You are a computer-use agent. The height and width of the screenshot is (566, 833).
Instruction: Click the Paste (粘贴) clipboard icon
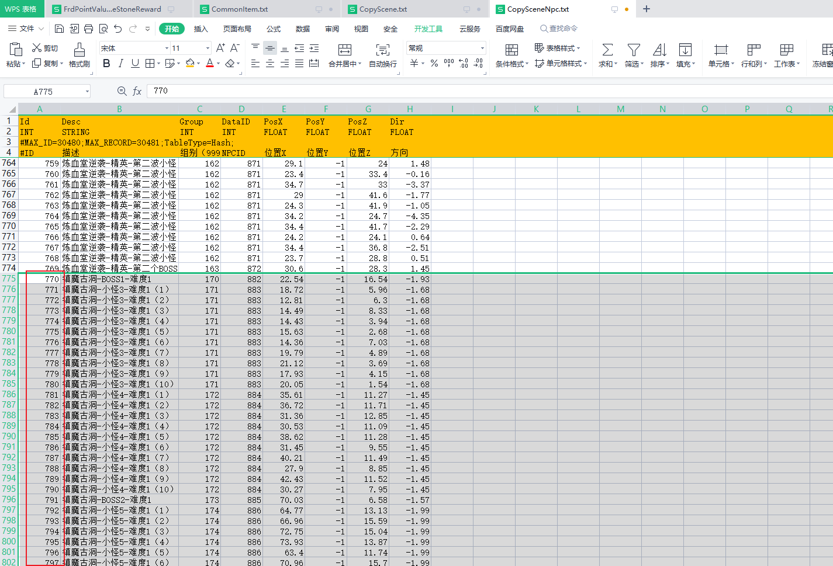pos(15,50)
